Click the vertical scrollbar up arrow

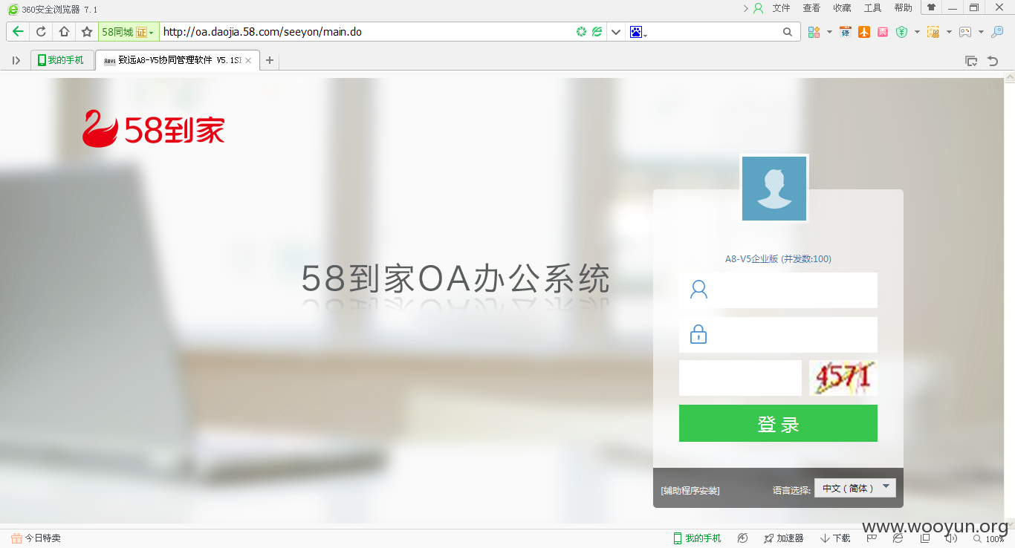(x=1009, y=76)
